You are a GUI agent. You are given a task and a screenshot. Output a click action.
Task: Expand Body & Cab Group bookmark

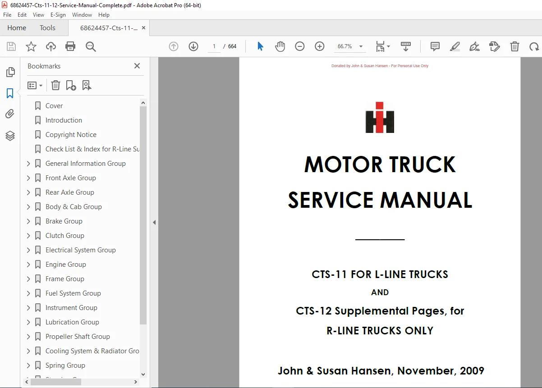click(28, 207)
